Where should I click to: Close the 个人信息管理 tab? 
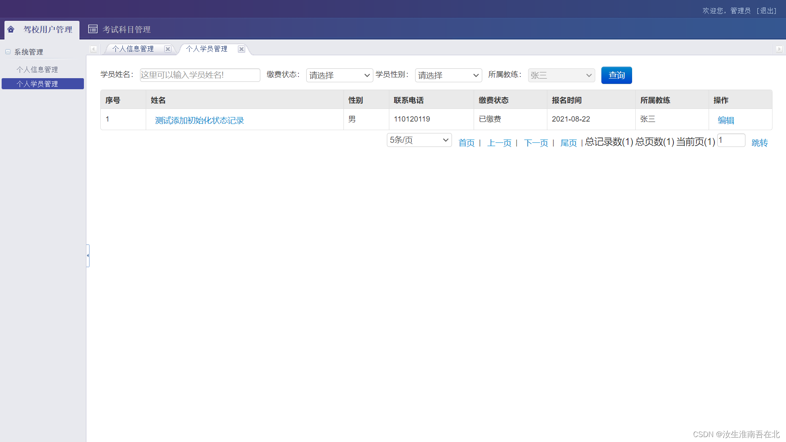[x=168, y=49]
